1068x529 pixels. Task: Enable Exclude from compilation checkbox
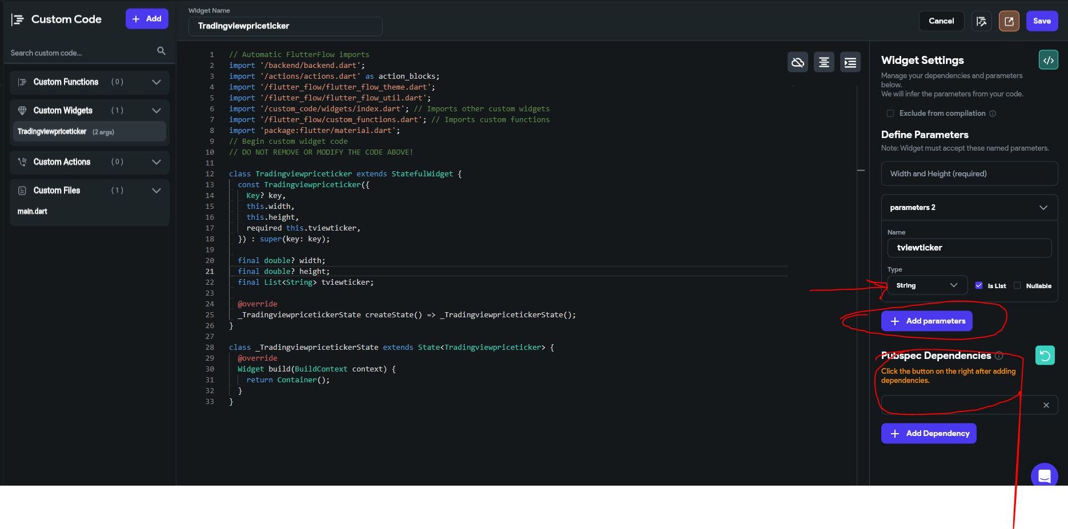(x=890, y=114)
